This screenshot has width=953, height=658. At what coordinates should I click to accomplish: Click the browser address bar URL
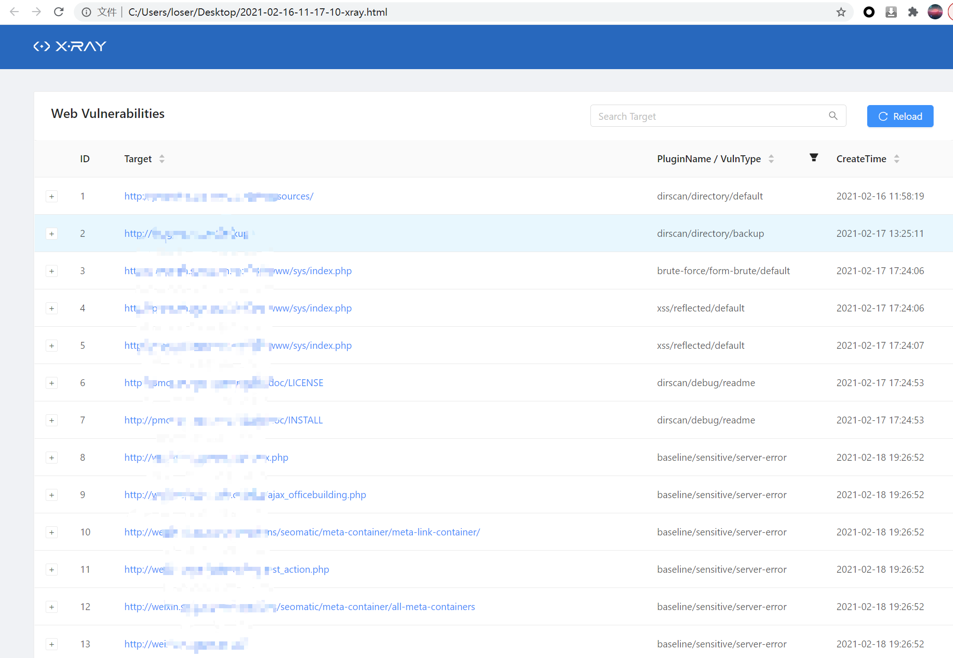click(x=257, y=12)
